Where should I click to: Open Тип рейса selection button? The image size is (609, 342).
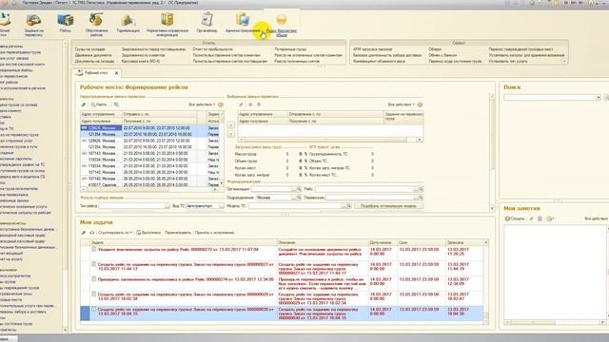click(167, 206)
